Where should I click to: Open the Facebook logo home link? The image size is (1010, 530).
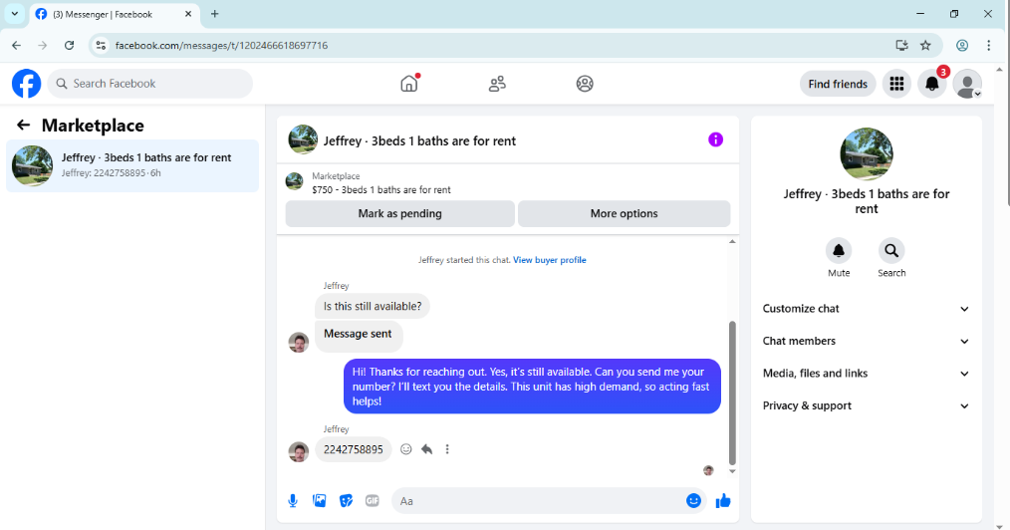[x=27, y=84]
